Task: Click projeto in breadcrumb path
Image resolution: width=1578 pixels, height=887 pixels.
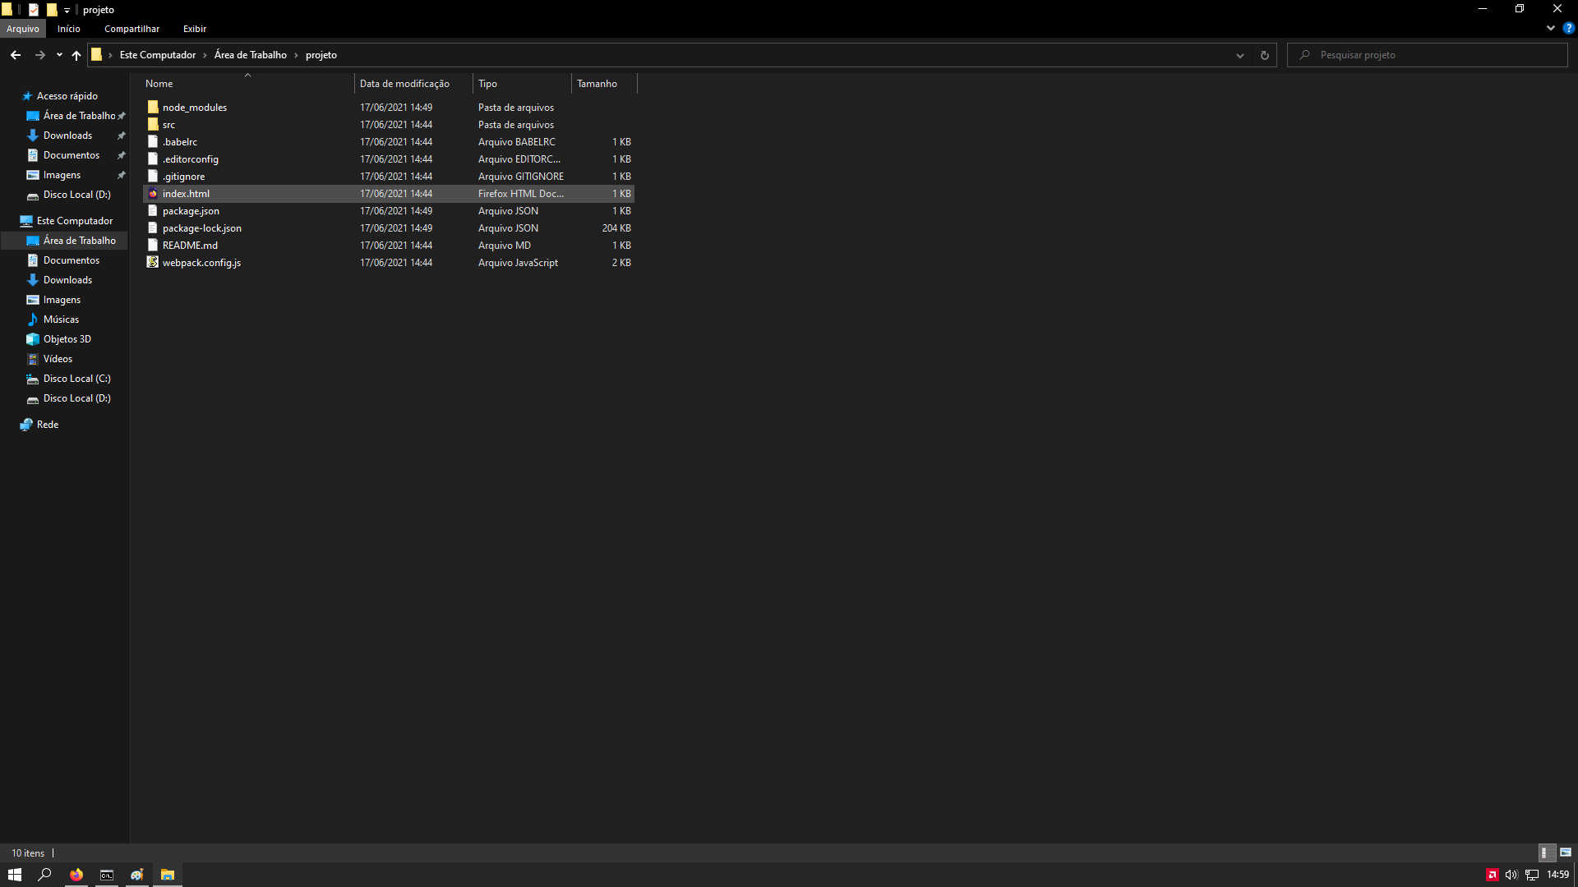Action: tap(321, 55)
